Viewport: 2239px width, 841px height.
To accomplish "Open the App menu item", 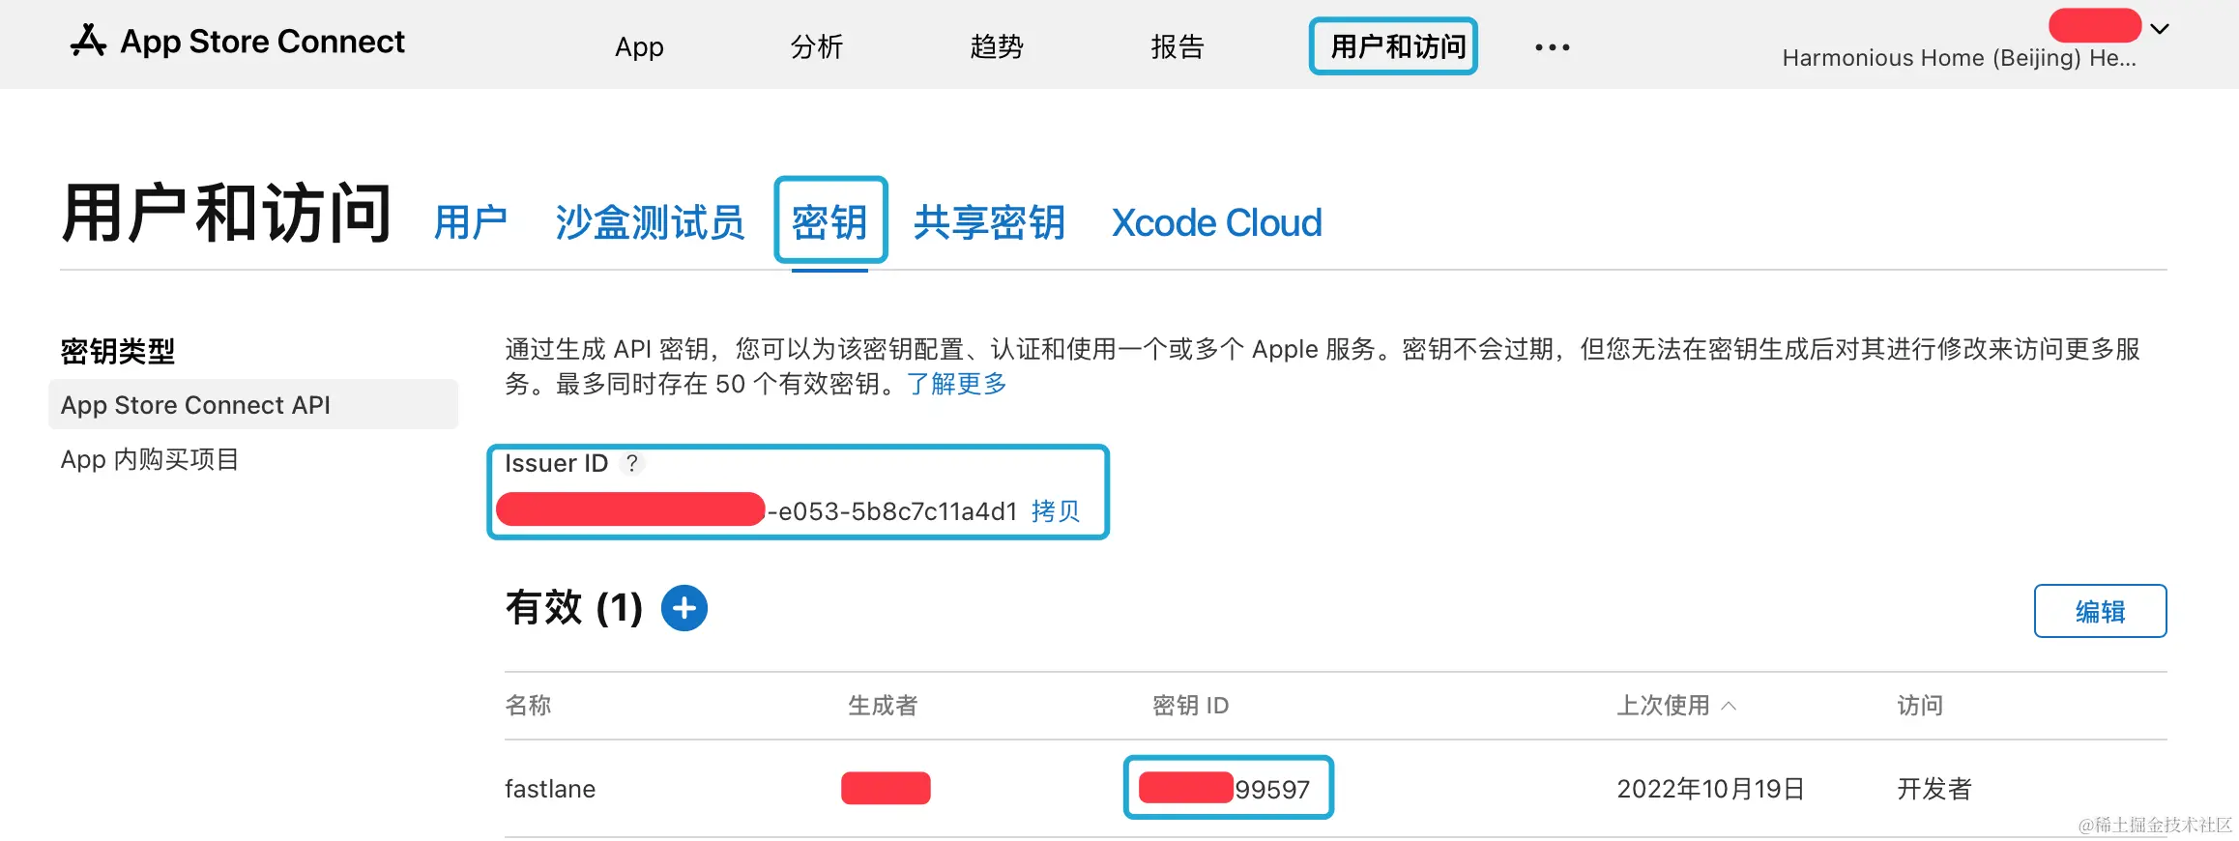I will (639, 46).
